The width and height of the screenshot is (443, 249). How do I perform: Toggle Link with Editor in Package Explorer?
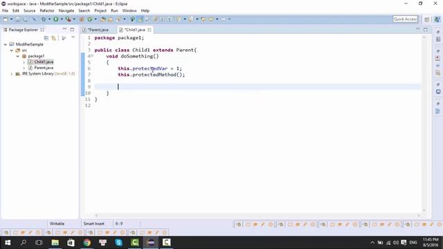pos(53,38)
